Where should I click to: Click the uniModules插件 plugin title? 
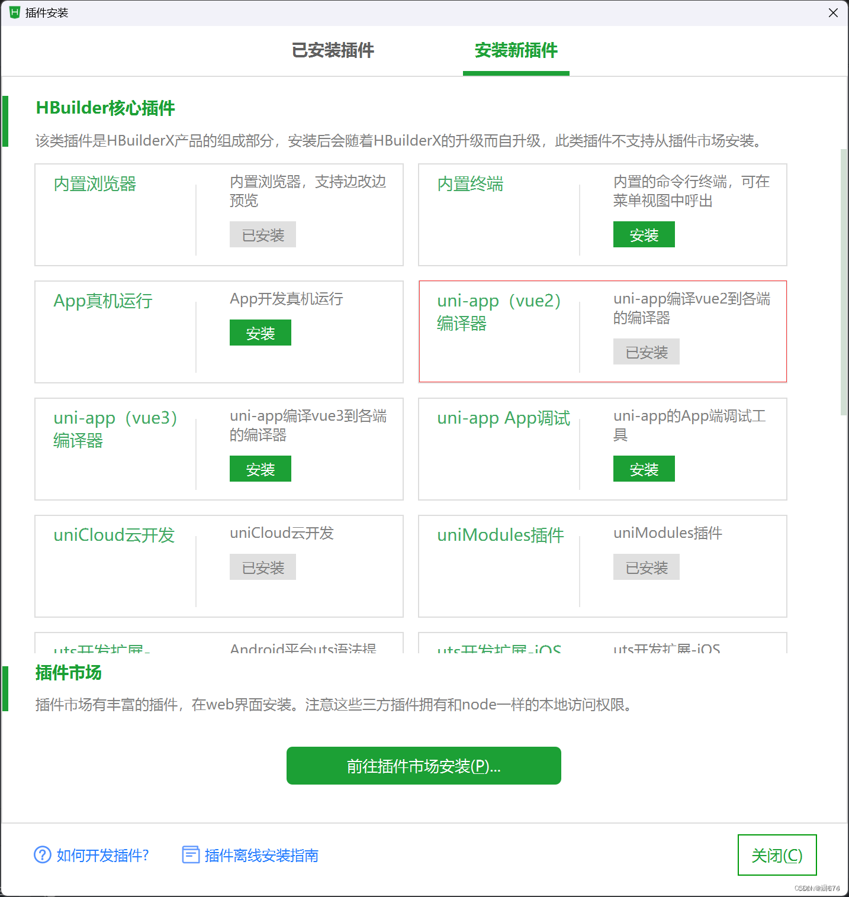tap(501, 535)
